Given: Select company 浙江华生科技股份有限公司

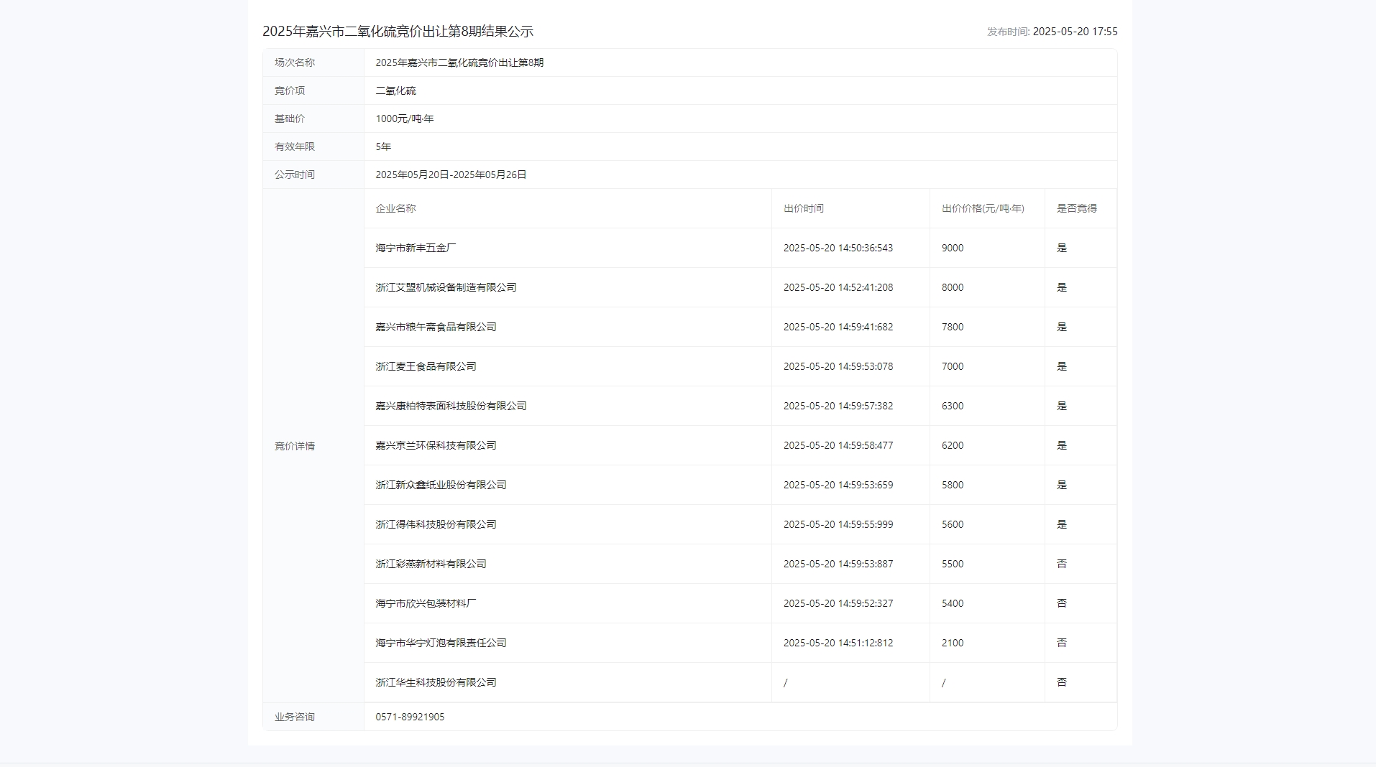Looking at the screenshot, I should tap(436, 682).
